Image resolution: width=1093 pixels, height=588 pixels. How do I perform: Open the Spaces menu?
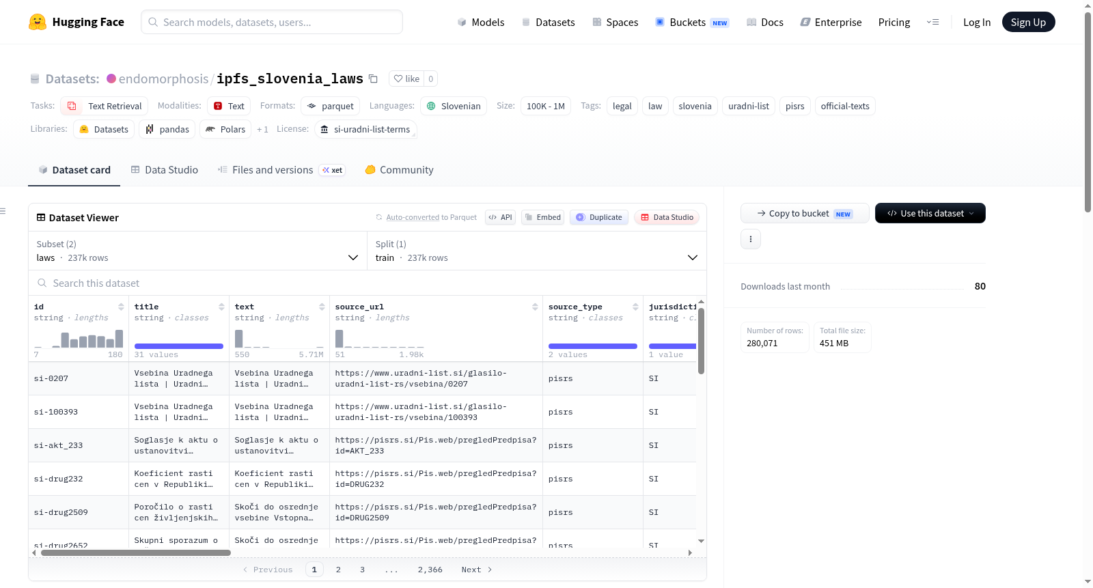coord(615,22)
